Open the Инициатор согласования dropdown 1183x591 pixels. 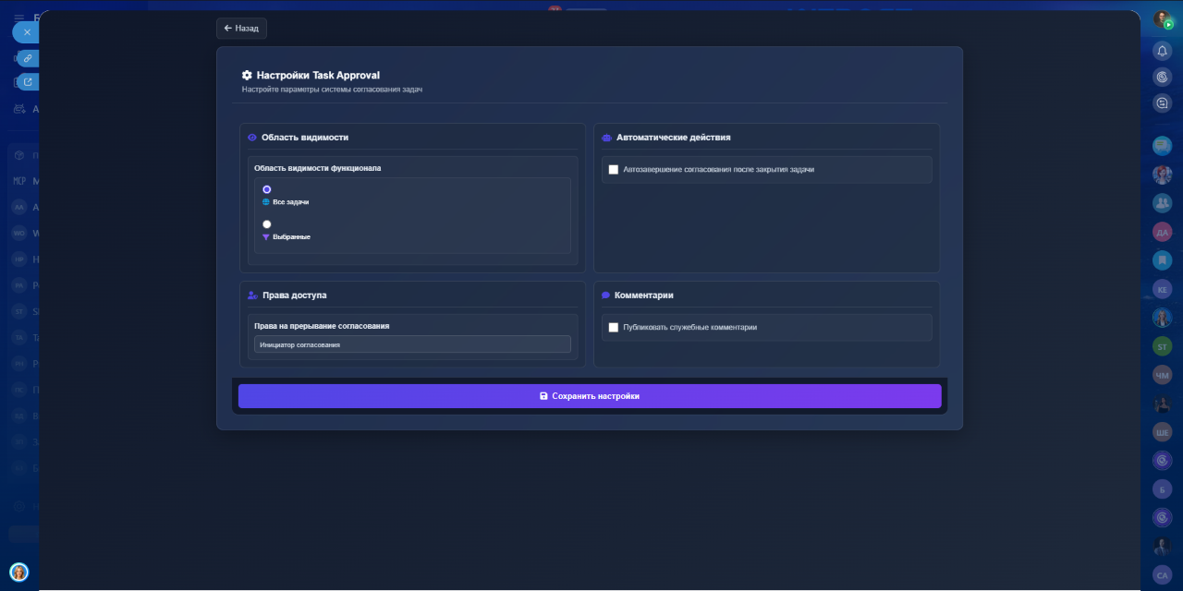(x=412, y=344)
